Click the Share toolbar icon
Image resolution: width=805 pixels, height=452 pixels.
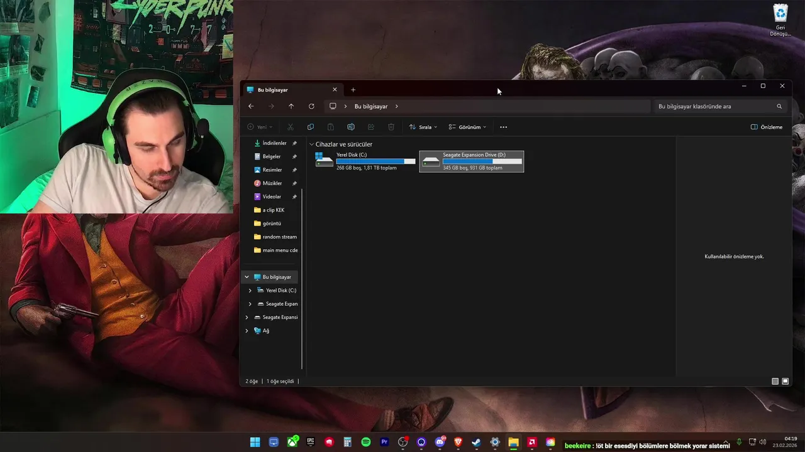370,127
